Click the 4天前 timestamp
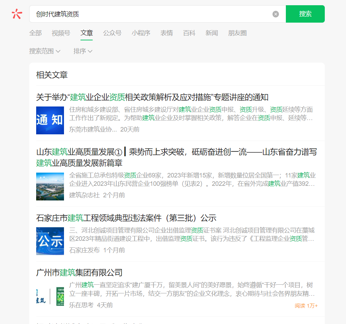Viewport: 346px width, 324px height. pyautogui.click(x=105, y=305)
